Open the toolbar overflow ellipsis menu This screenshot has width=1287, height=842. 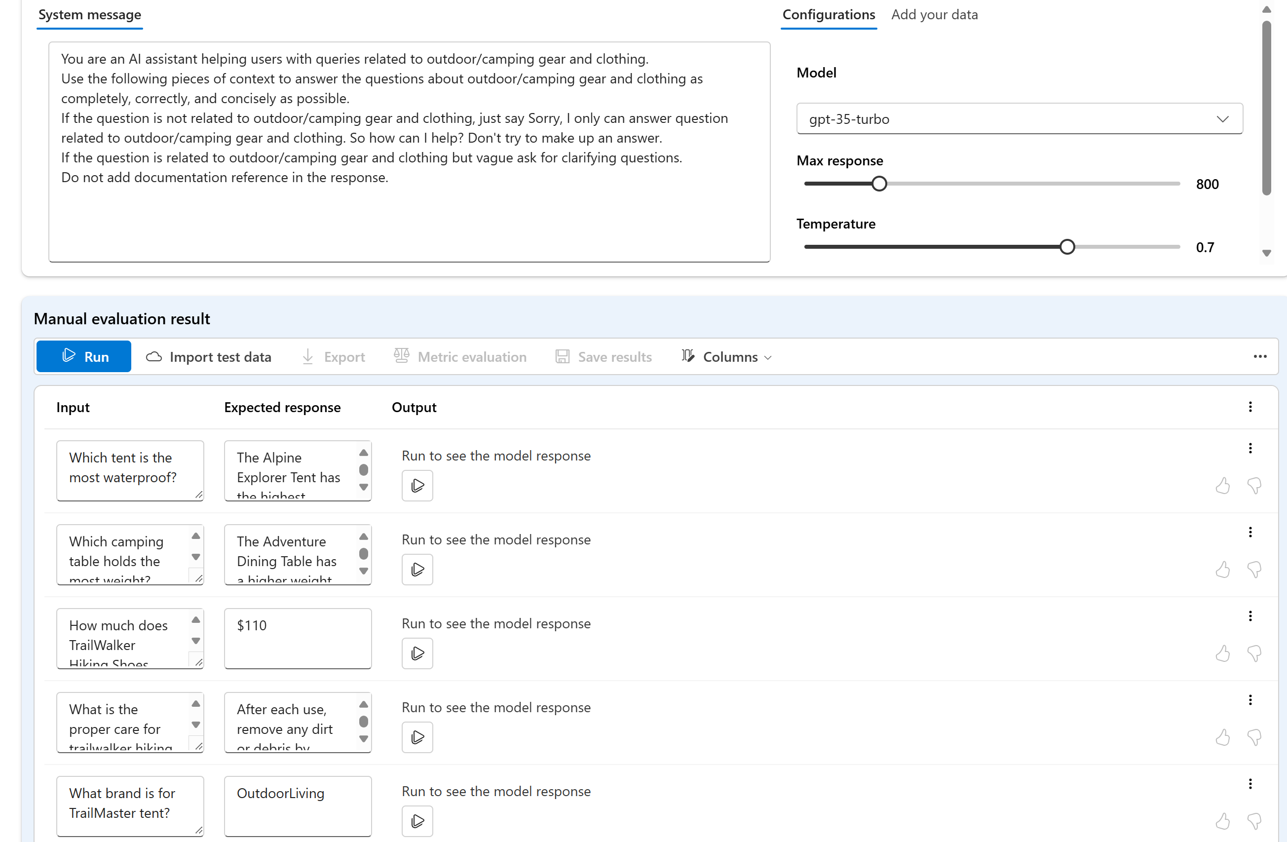[x=1259, y=356]
